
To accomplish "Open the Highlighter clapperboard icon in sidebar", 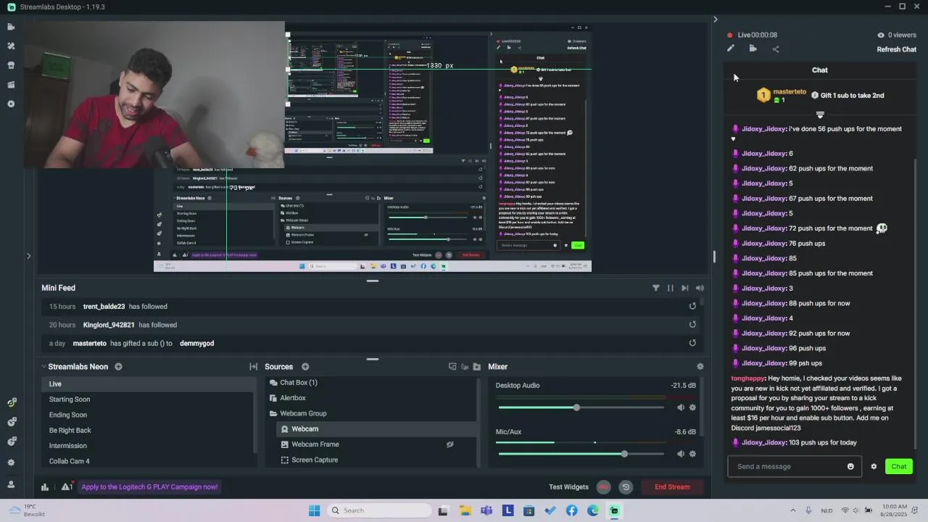I will tap(11, 85).
